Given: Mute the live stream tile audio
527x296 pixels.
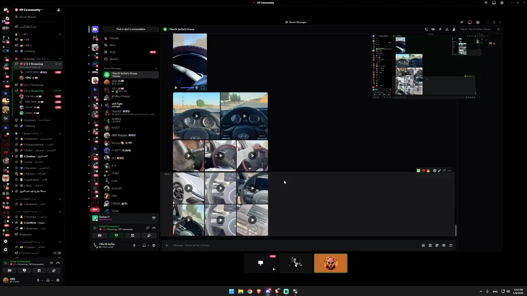Looking at the screenshot, I should [x=274, y=269].
